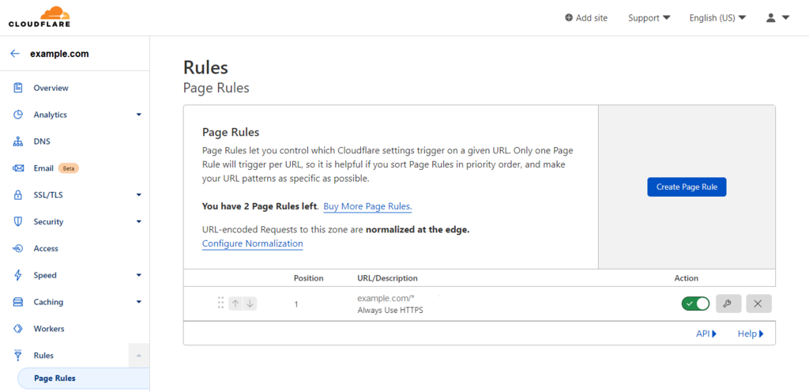Follow the Buy More Page Rules link
This screenshot has width=809, height=392.
click(x=367, y=206)
